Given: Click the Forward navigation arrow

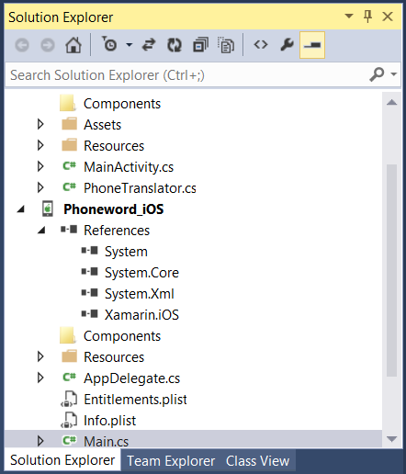Looking at the screenshot, I should click(48, 45).
